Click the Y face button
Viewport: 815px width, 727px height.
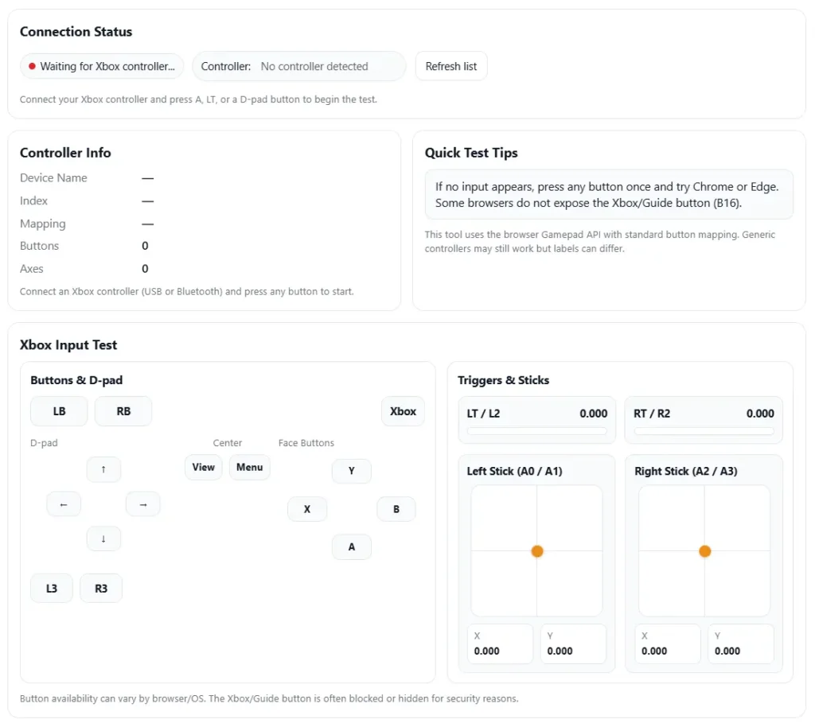tap(352, 471)
